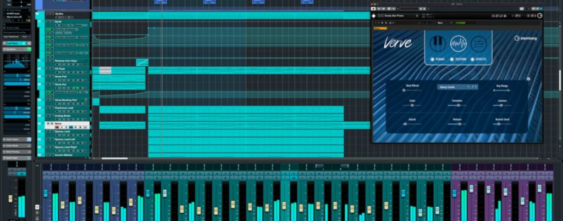
Task: Select the Effects sliders icon in Verve
Action: (479, 44)
